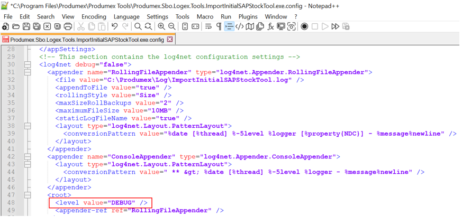
Task: Collapse the root fold on line 47
Action: point(28,195)
